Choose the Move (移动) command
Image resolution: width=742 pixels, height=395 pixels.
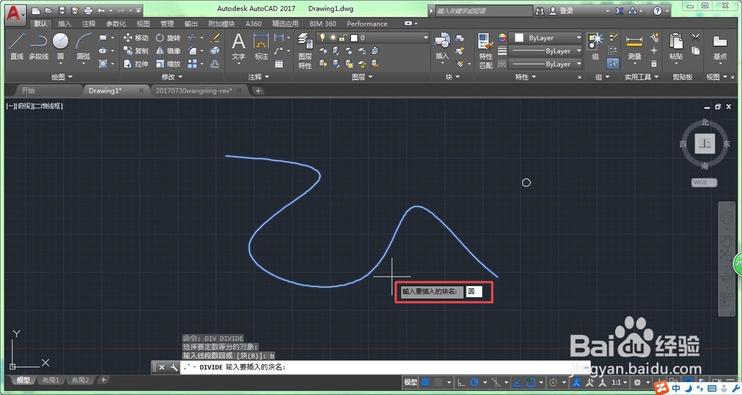tap(136, 38)
